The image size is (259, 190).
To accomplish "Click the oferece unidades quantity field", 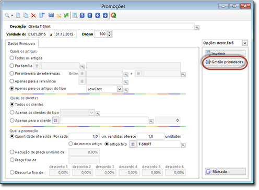I will click(150, 136).
